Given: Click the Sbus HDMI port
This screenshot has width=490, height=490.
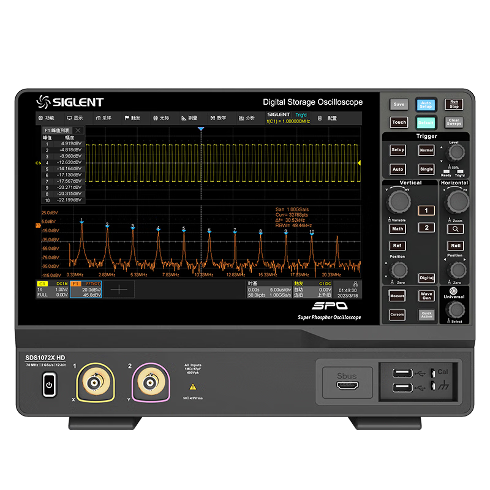Looking at the screenshot, I should (x=347, y=385).
